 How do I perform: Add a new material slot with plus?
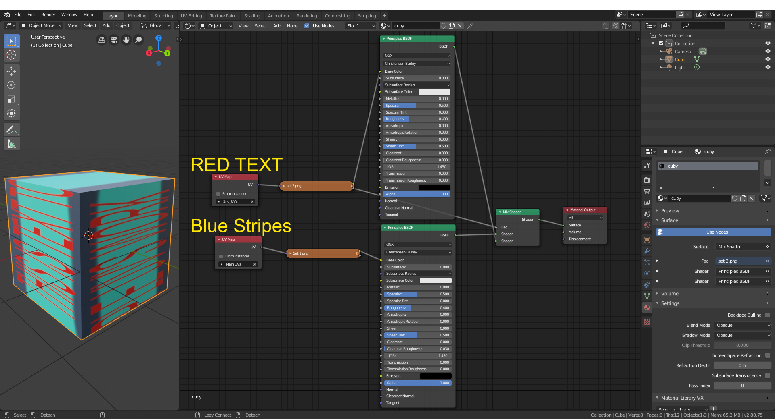pos(768,164)
